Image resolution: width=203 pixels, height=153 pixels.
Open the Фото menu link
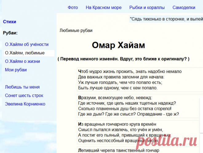[x=73, y=7]
